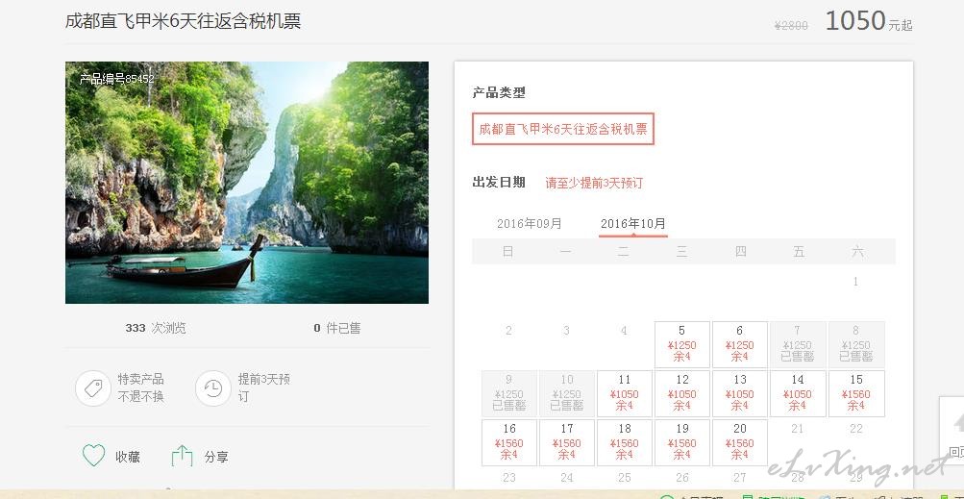Click the disabled date October 4

point(624,331)
